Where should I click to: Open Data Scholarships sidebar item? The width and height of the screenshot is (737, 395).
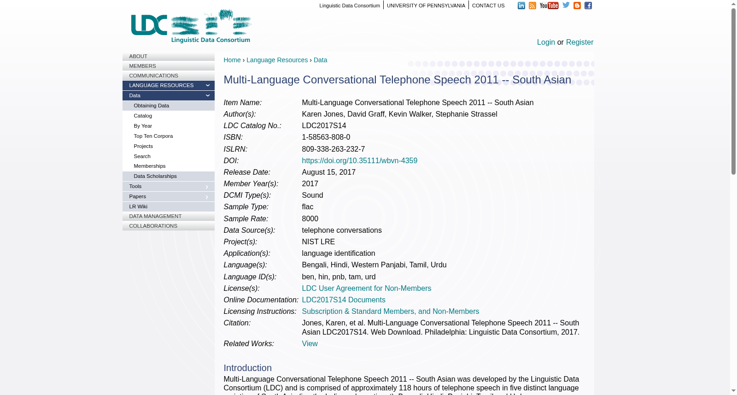[x=169, y=176]
